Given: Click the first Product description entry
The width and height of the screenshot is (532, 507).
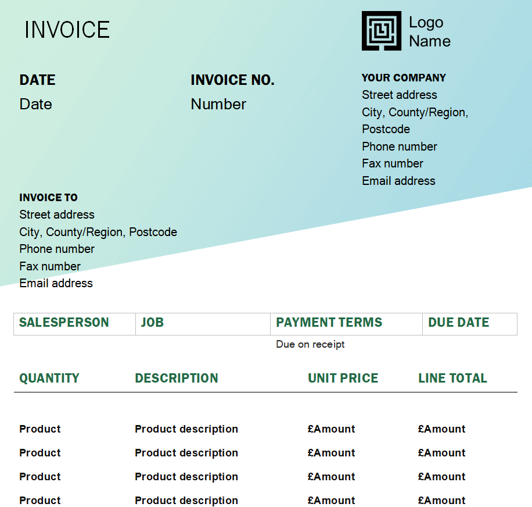Looking at the screenshot, I should pyautogui.click(x=186, y=429).
